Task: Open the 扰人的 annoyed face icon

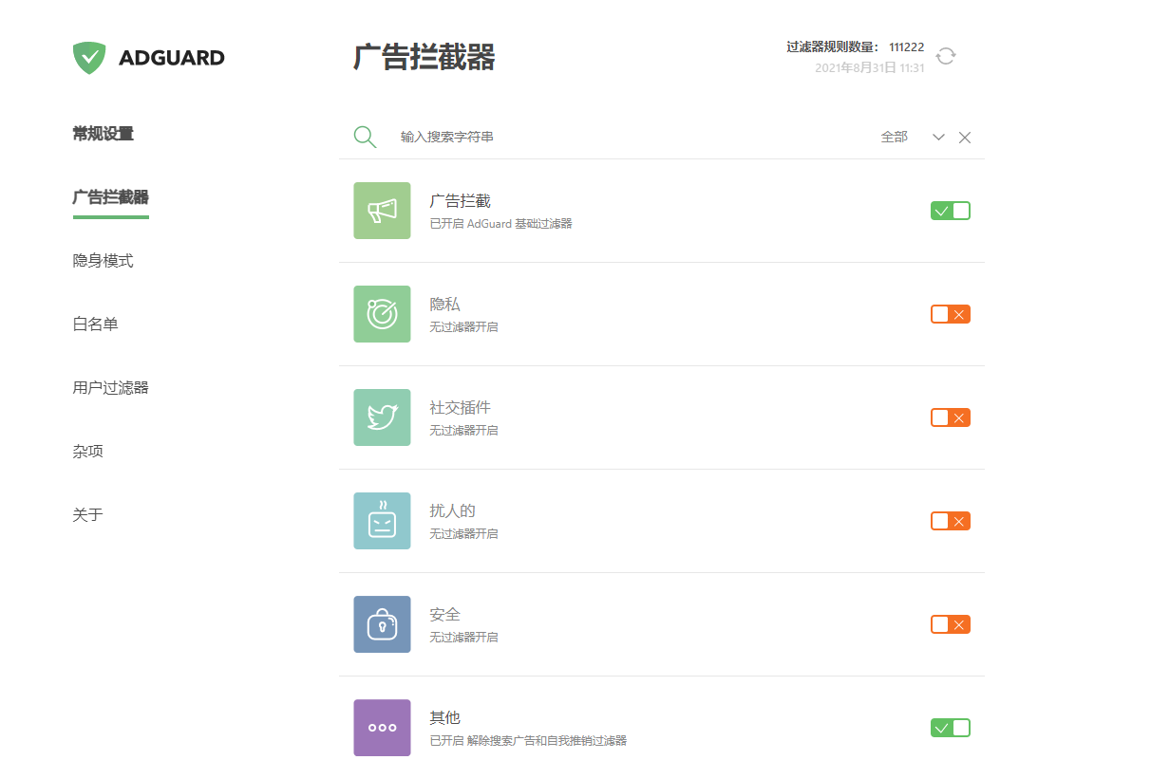Action: [x=382, y=521]
